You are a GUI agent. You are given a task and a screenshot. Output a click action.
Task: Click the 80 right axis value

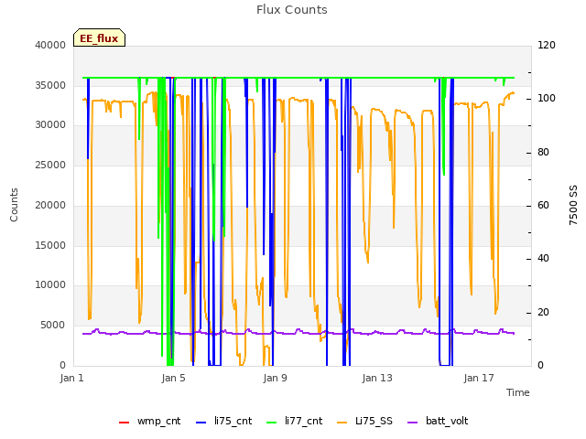(x=543, y=153)
